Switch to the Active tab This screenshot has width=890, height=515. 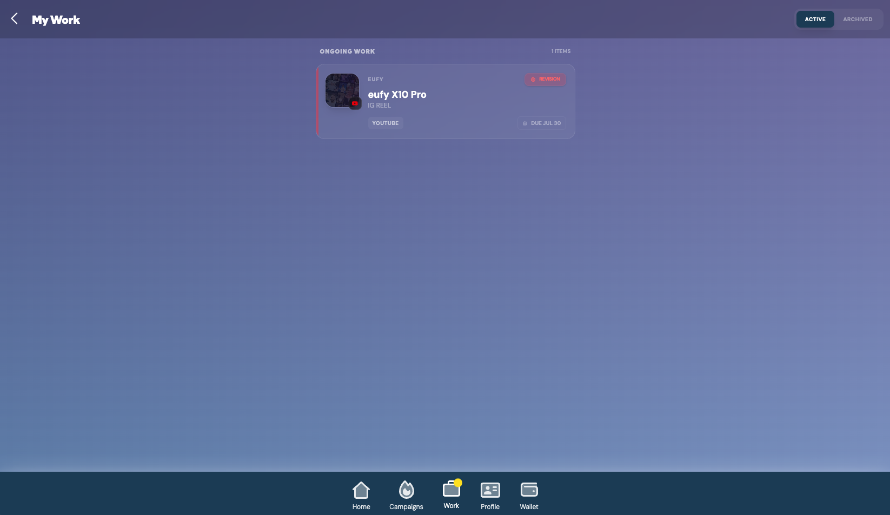pyautogui.click(x=815, y=19)
